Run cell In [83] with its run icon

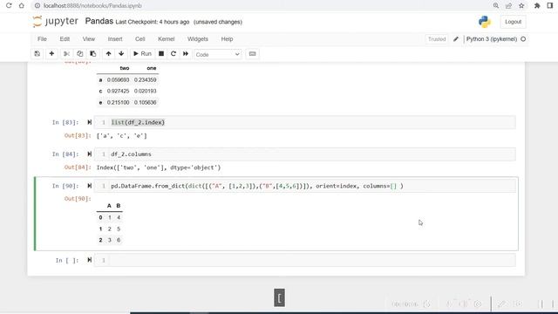click(x=89, y=122)
